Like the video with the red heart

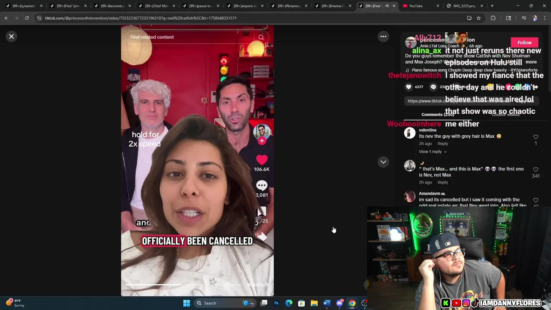pyautogui.click(x=262, y=160)
